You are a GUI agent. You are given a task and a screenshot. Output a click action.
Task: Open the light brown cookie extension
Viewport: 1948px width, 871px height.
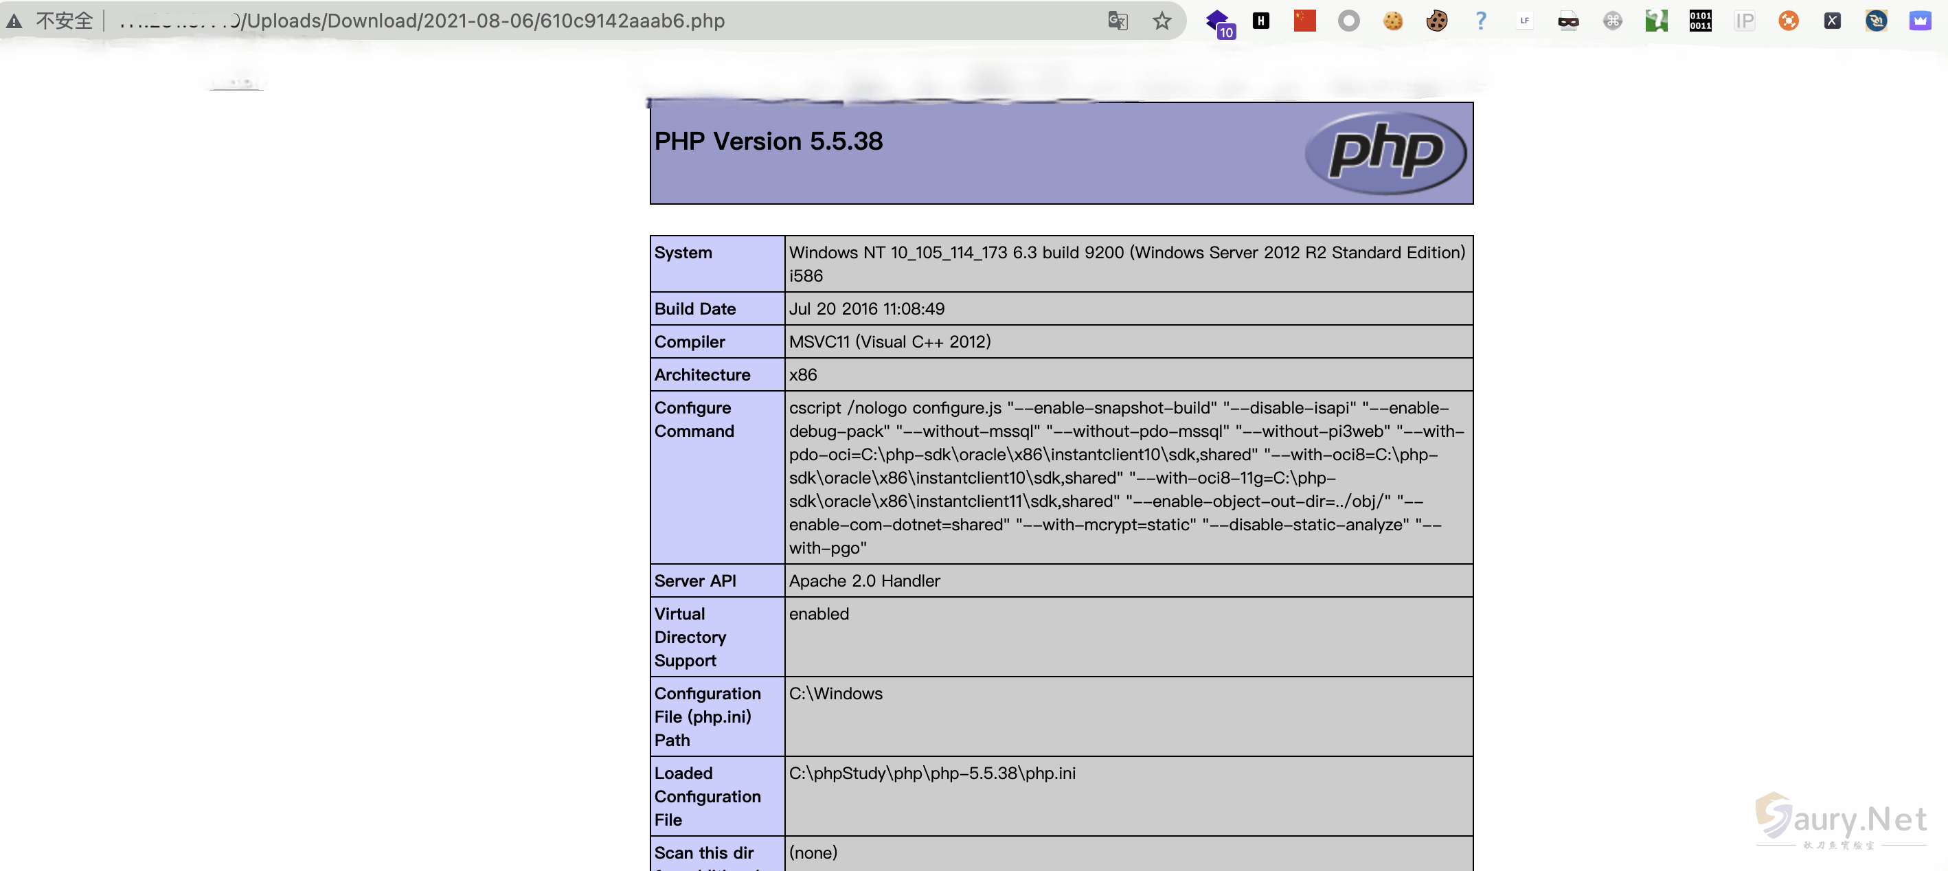tap(1393, 21)
